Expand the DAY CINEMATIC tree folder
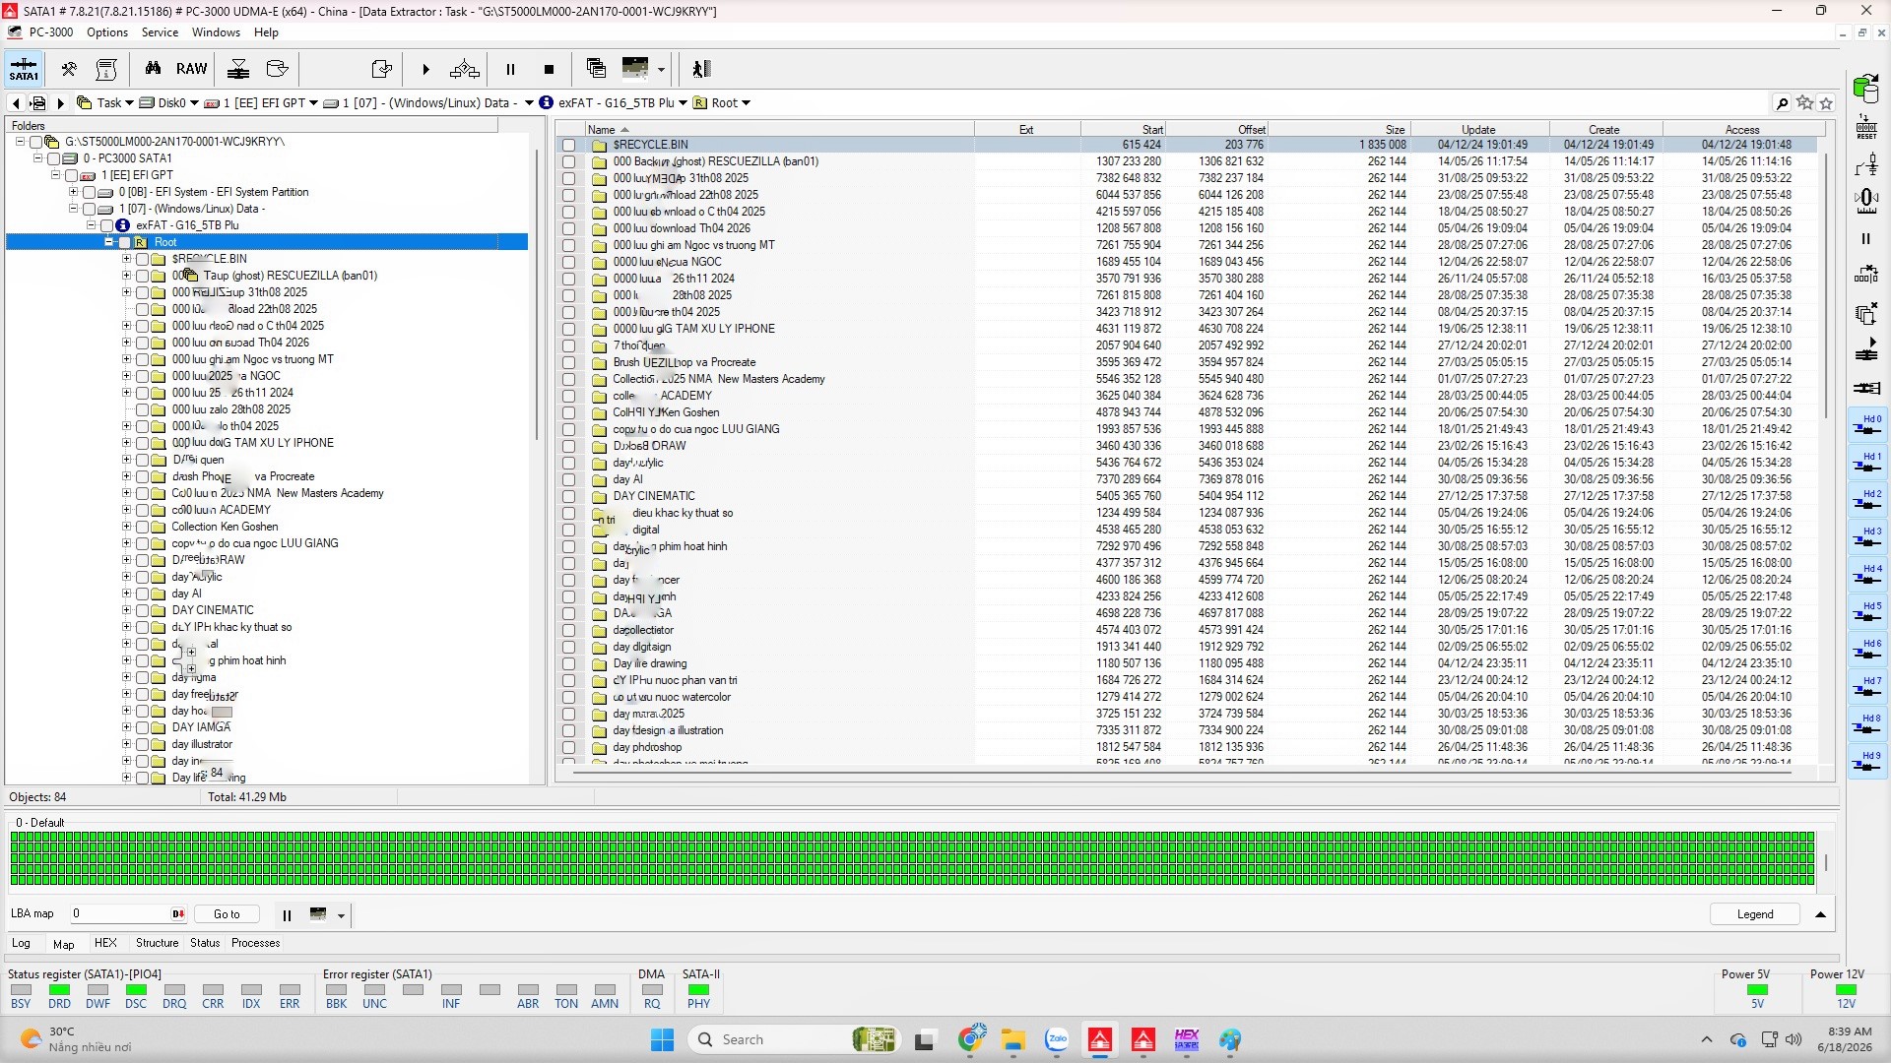Screen dimensions: 1891x1063 126,610
